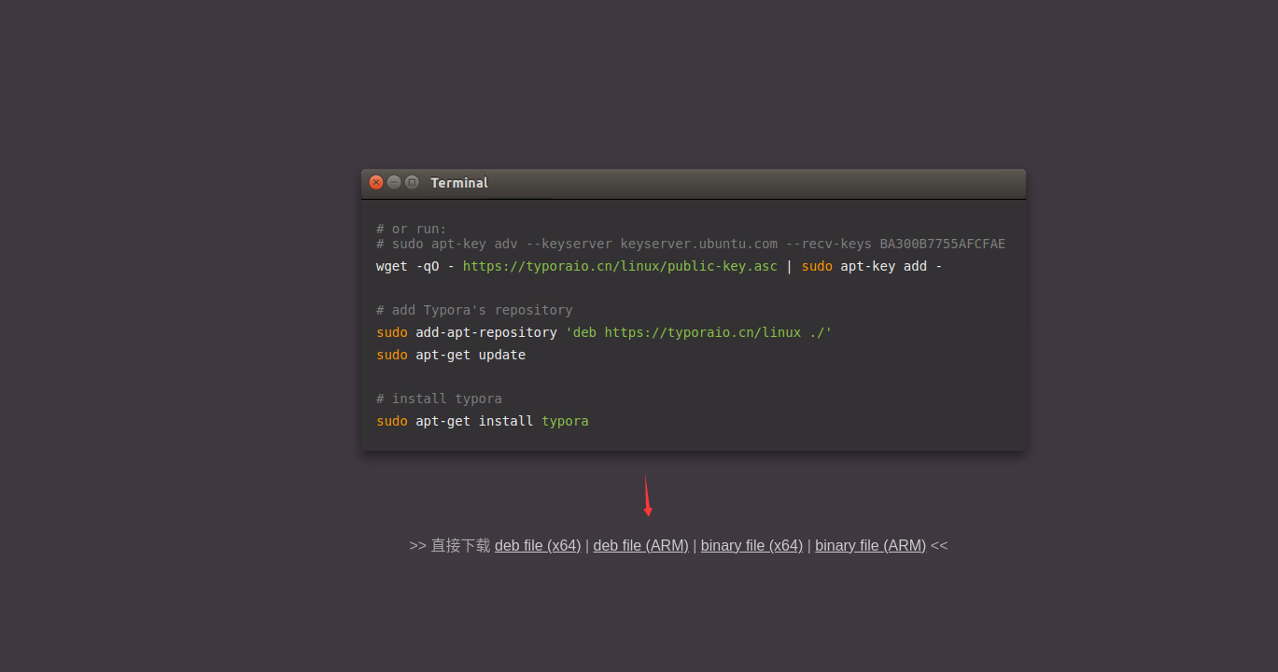Open the binary file (ARM) link
Viewport: 1278px width, 672px height.
871,546
